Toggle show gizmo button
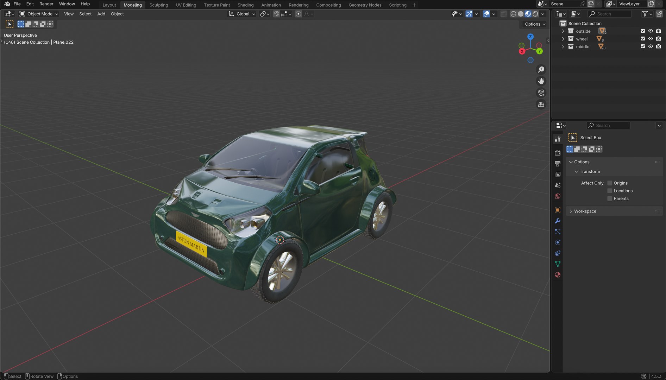The height and width of the screenshot is (380, 666). click(469, 14)
